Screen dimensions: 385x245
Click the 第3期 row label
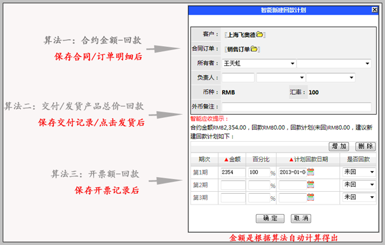(200, 198)
